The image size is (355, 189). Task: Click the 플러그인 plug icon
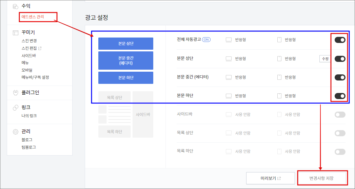(x=16, y=93)
